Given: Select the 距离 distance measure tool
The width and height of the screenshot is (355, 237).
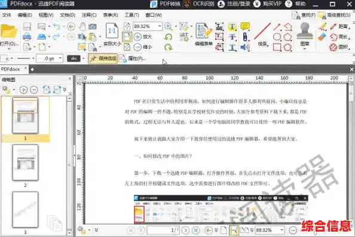Looking at the screenshot, I should click(340, 27).
